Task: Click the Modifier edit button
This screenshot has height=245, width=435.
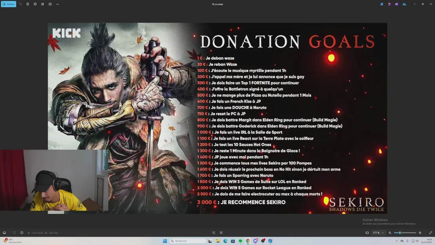Action: coord(8,4)
